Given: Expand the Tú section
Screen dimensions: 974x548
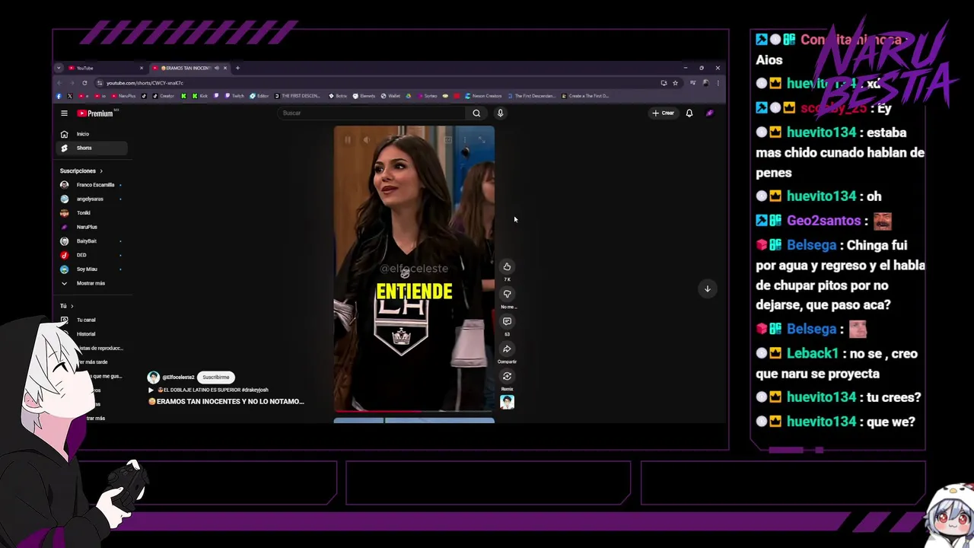Looking at the screenshot, I should point(67,306).
